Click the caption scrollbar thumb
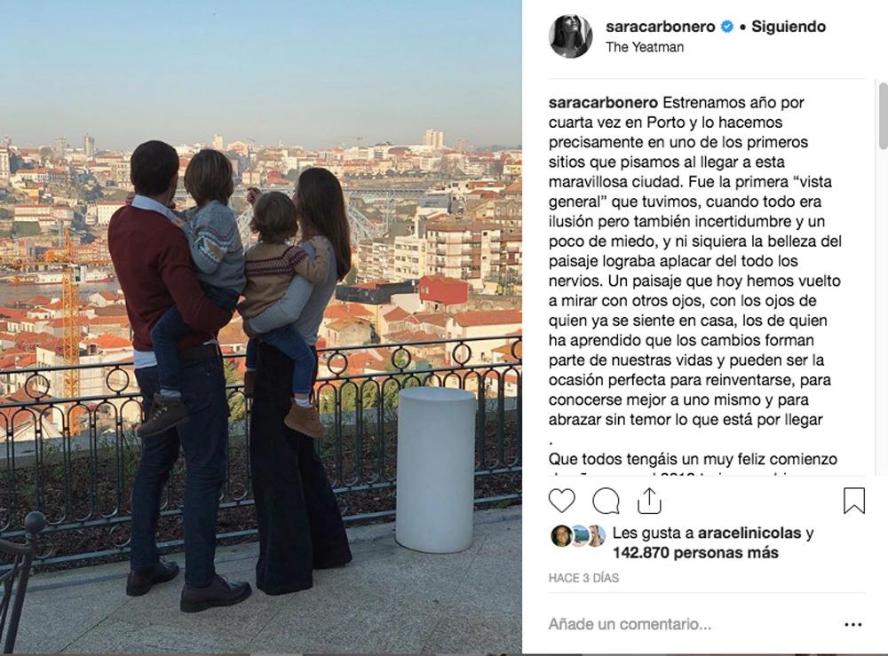 883,116
